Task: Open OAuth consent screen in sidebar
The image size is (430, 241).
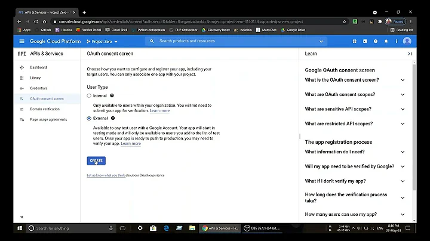Action: tap(47, 98)
